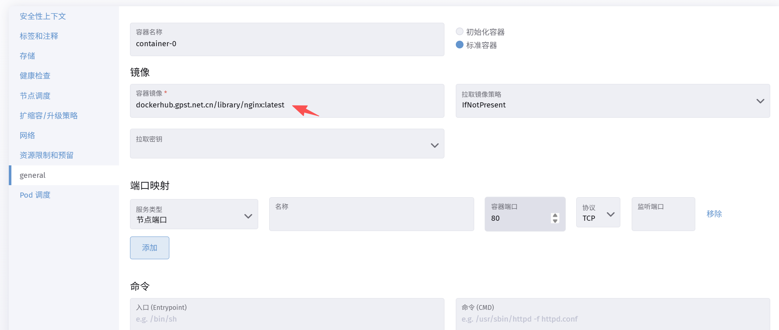Click the chevron icon in pull secret field
Viewport: 779px width, 330px height.
[x=434, y=145]
